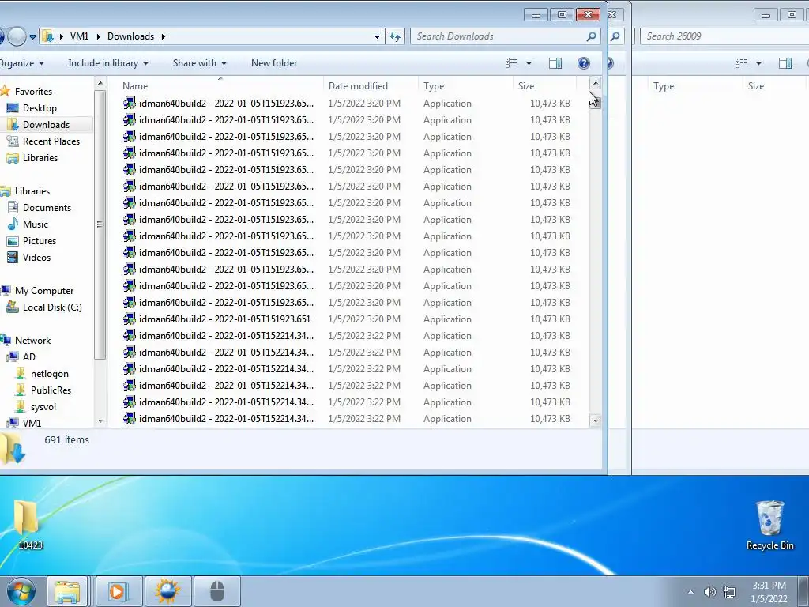This screenshot has height=607, width=809.
Task: Select Music library in sidebar
Action: coord(35,224)
